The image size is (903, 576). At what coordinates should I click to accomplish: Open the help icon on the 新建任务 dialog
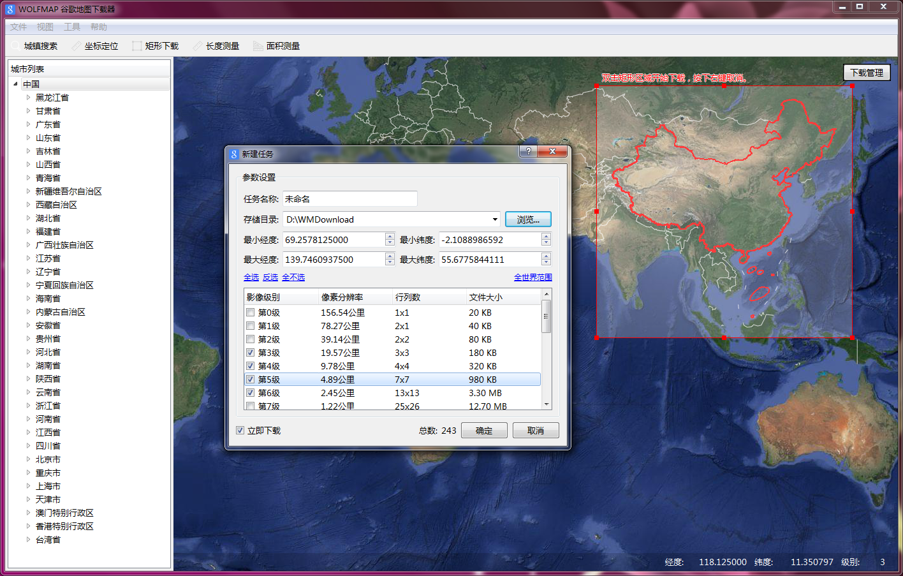(x=527, y=151)
